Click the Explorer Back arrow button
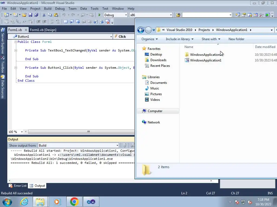Viewport: 277px width, 207px height. [x=141, y=30]
